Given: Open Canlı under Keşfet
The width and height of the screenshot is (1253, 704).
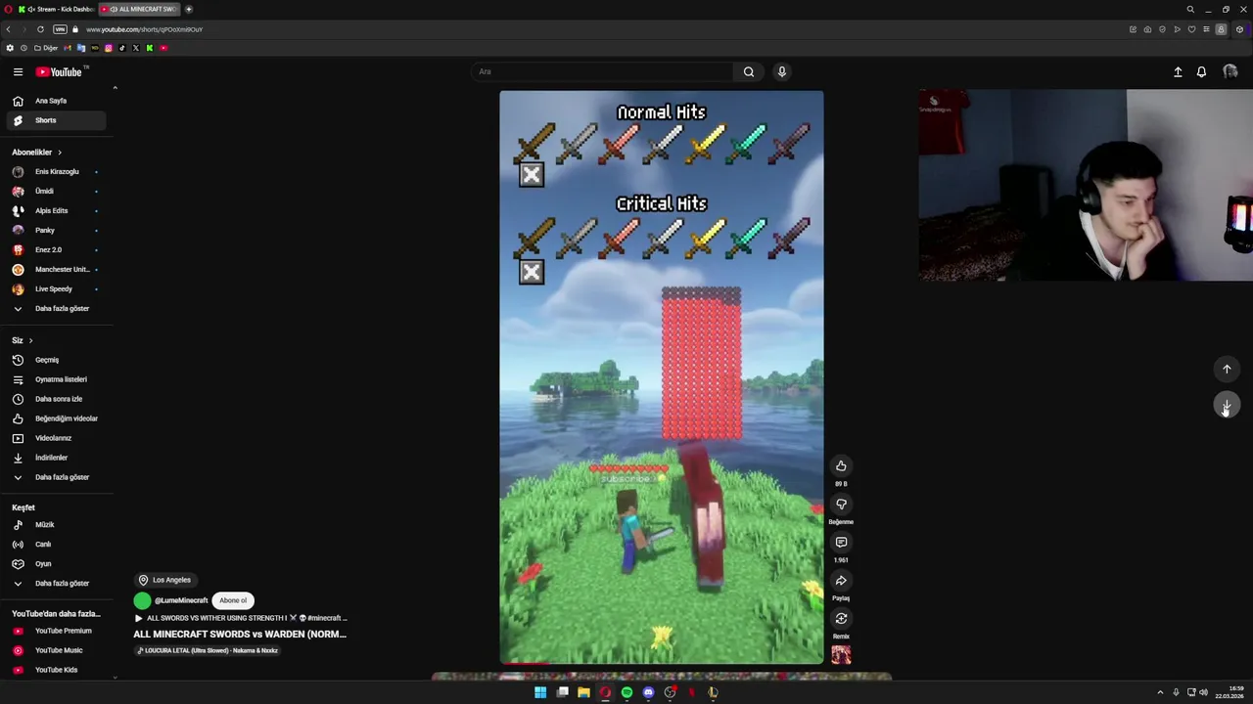Looking at the screenshot, I should click(x=57, y=545).
